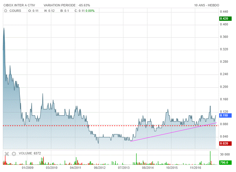This screenshot has height=172, width=236.
Task: Click the '0.240' price axis label
Action: pyautogui.click(x=224, y=74)
